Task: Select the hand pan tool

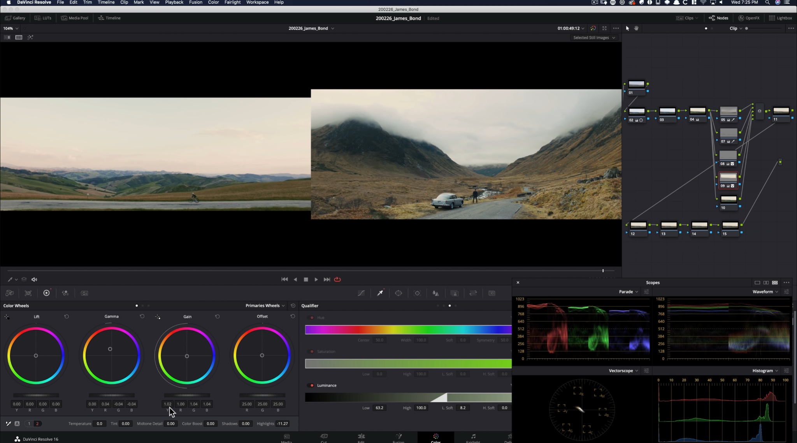Action: coord(636,28)
